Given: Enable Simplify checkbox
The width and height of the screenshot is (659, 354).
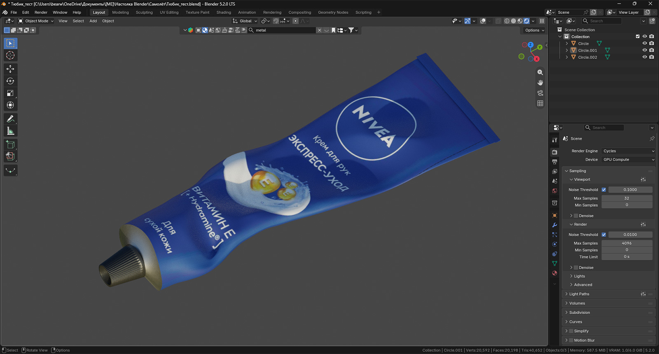Looking at the screenshot, I should point(571,331).
